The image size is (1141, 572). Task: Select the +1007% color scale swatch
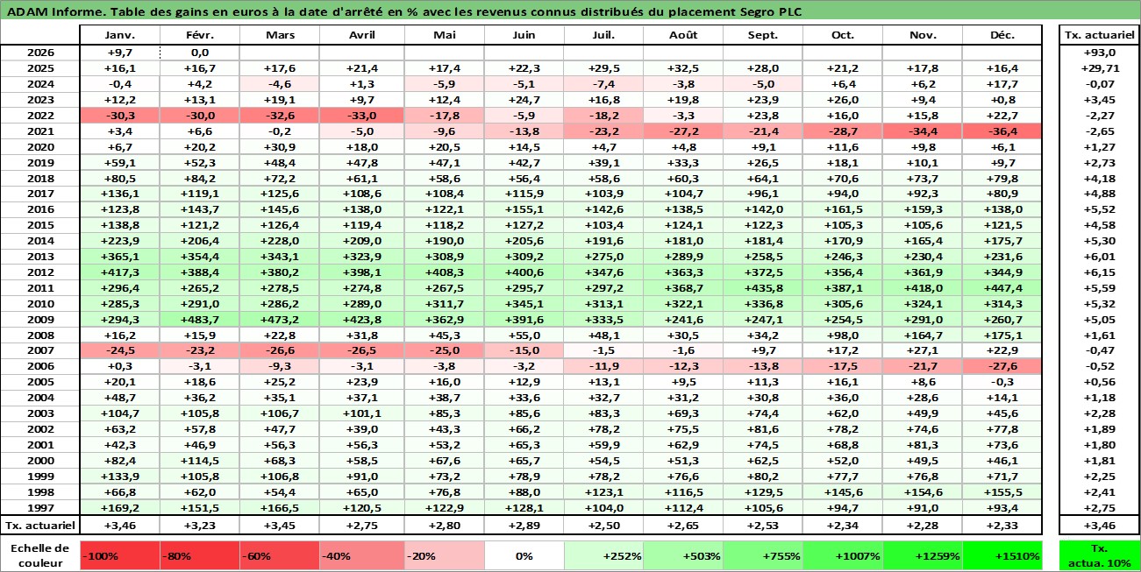click(842, 555)
